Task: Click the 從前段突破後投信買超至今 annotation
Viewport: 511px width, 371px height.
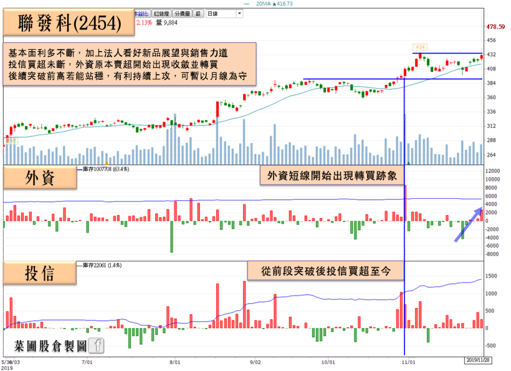Action: click(x=325, y=271)
